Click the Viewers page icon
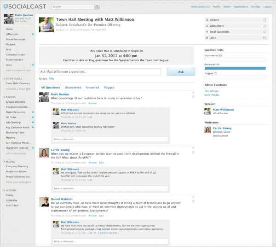The width and height of the screenshot is (276, 247). pyautogui.click(x=264, y=20)
